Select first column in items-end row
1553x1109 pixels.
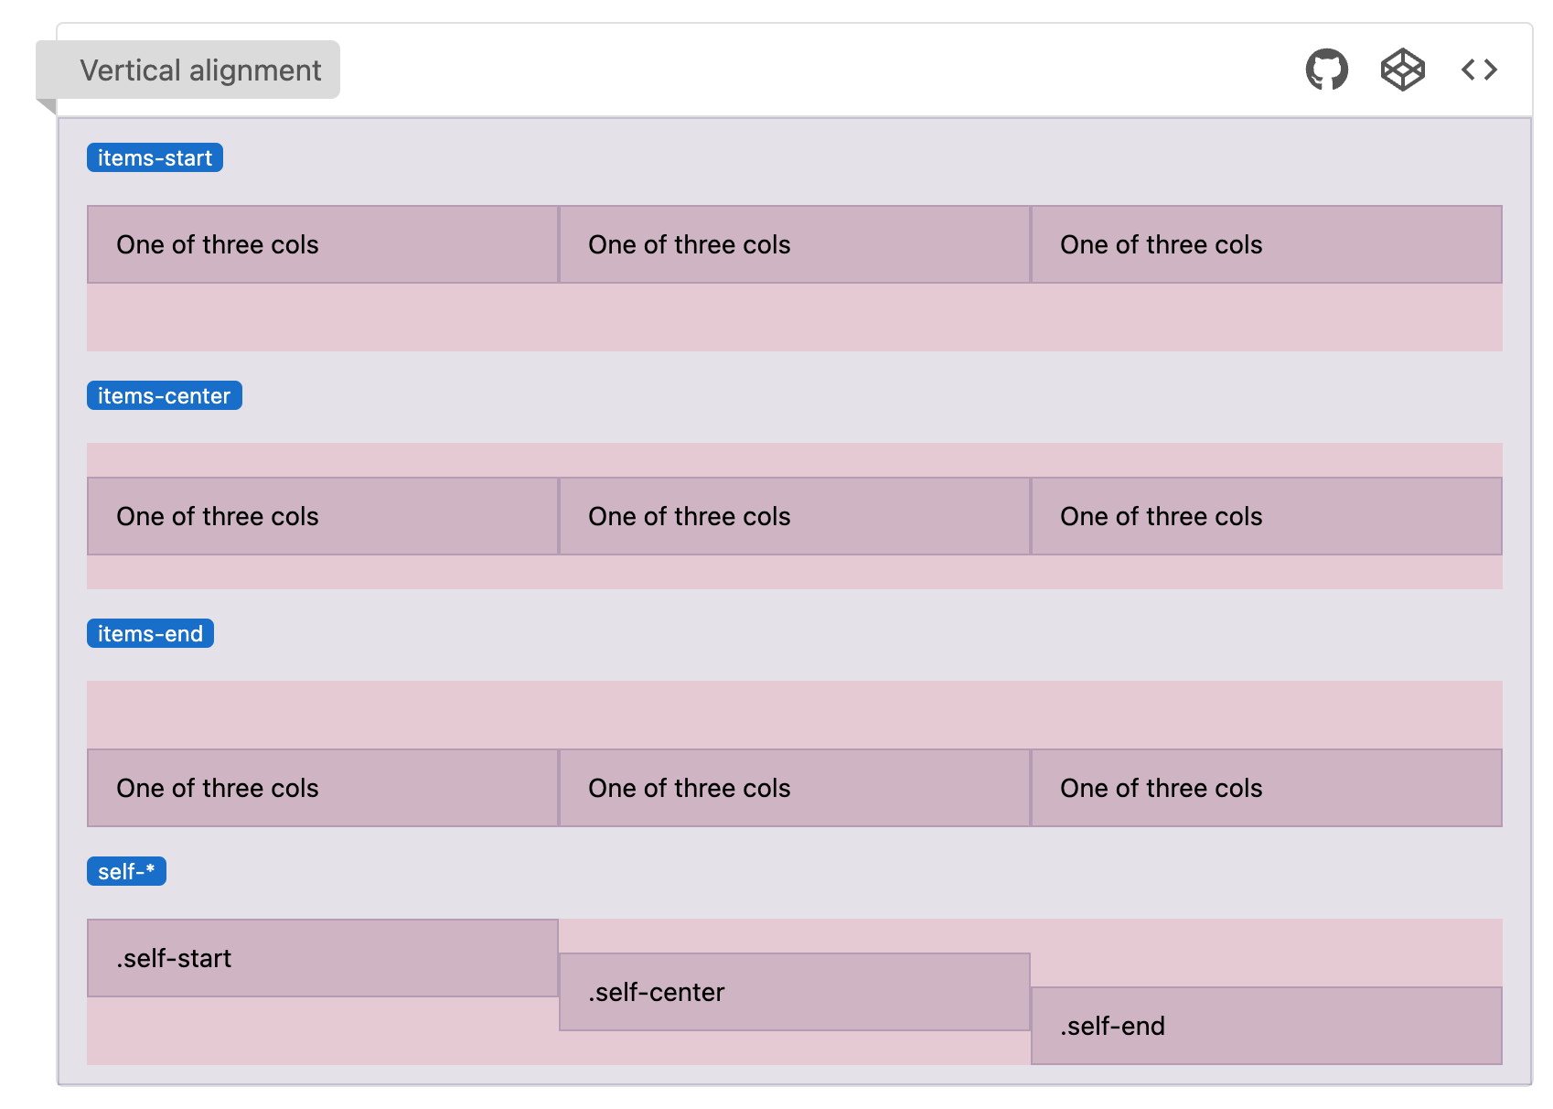click(x=323, y=788)
